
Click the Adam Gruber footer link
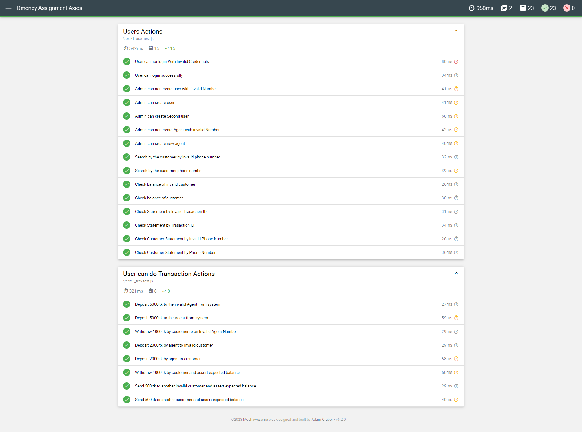(x=322, y=420)
